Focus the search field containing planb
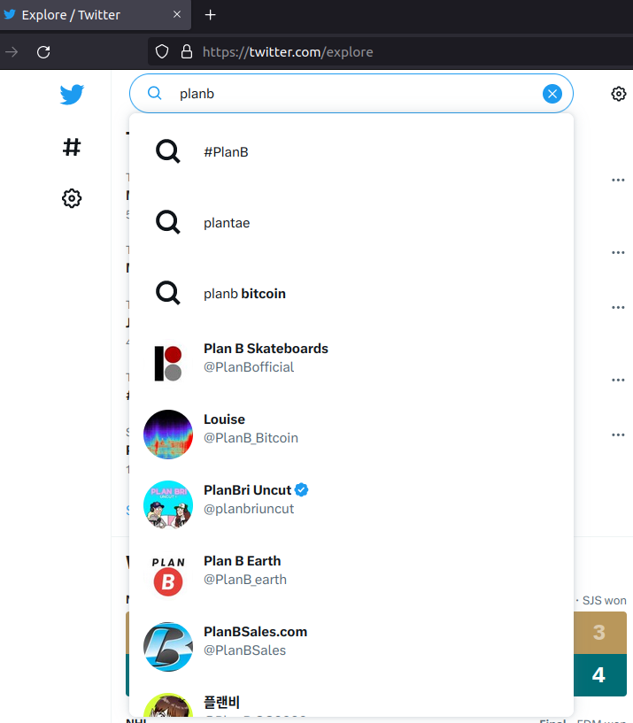This screenshot has width=633, height=723. point(351,94)
